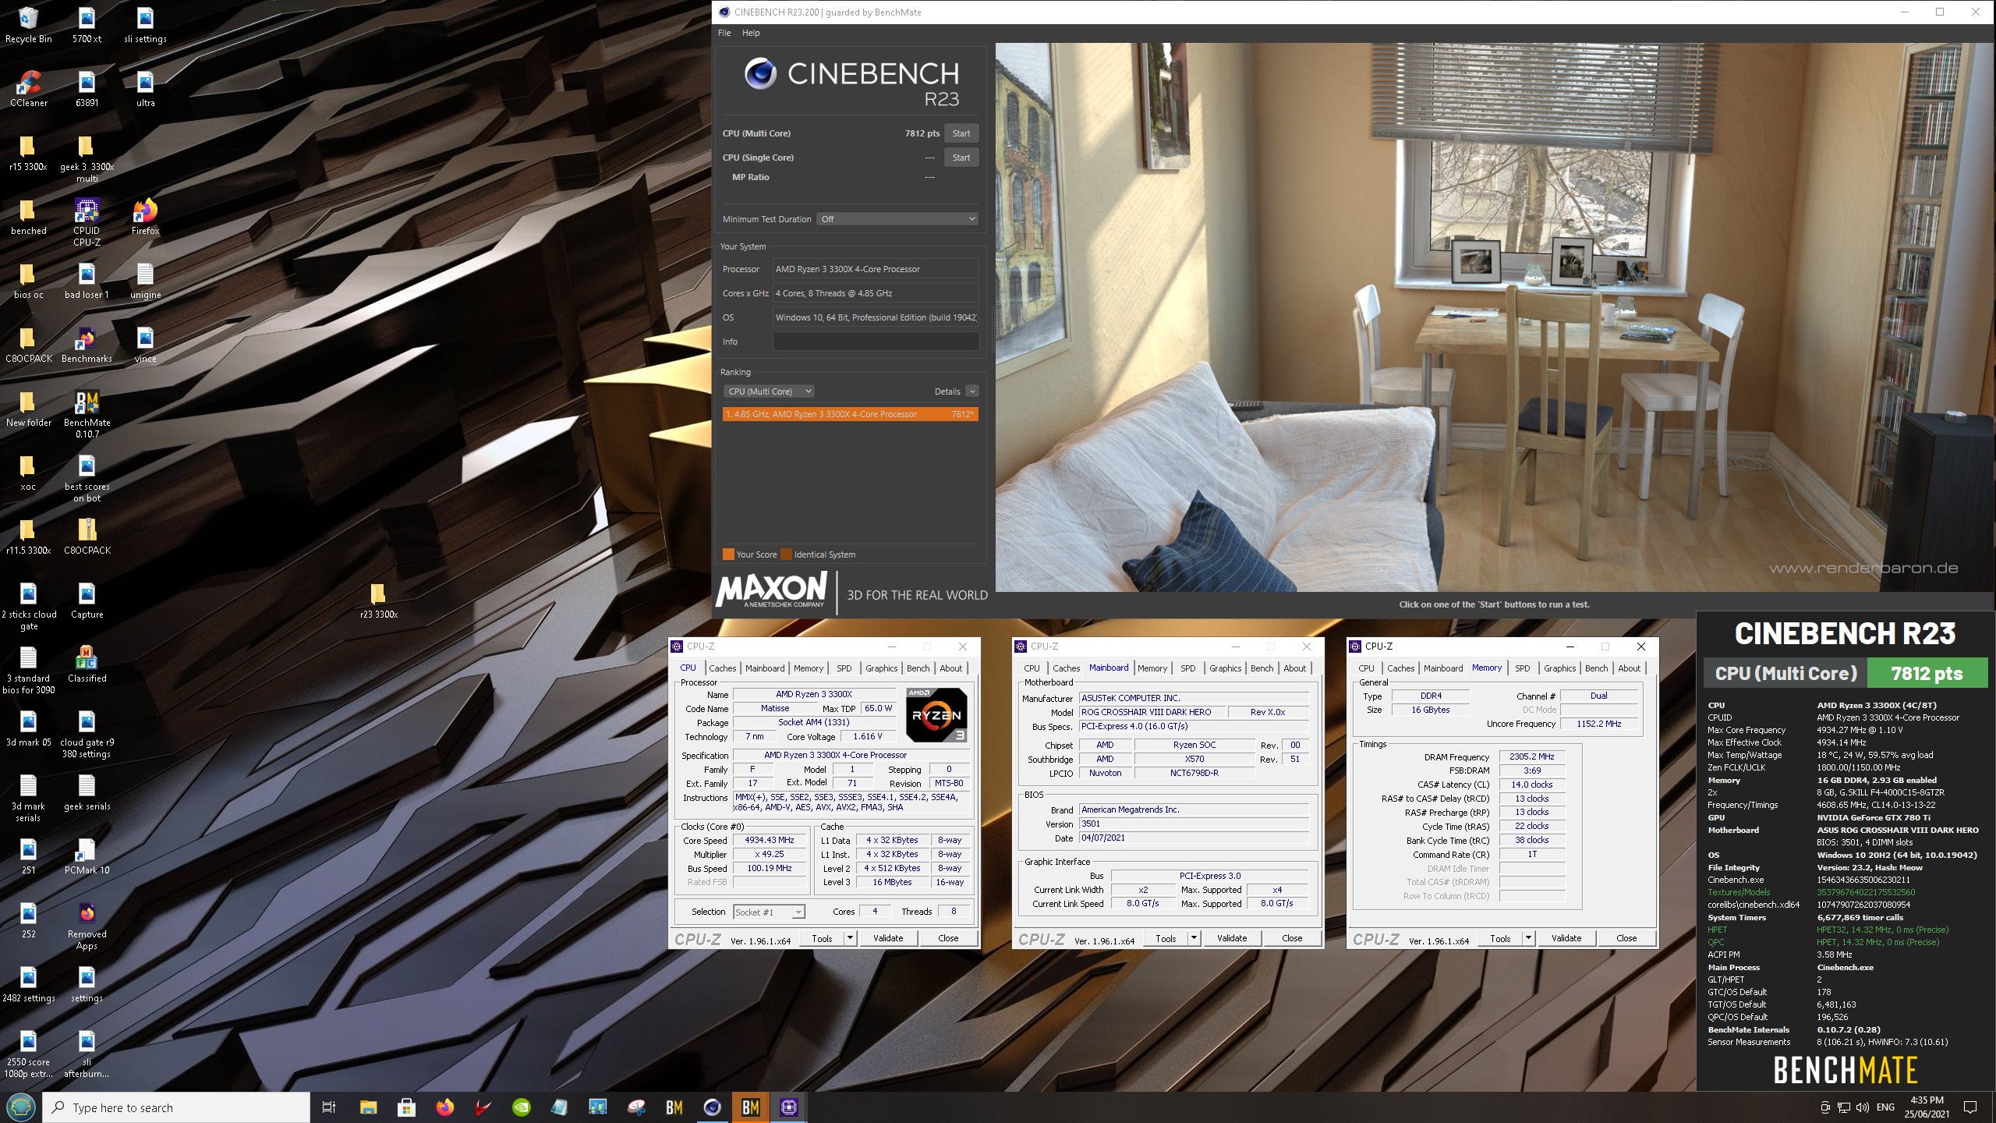The image size is (1996, 1123).
Task: Open File Explorer from the taskbar
Action: tap(368, 1107)
